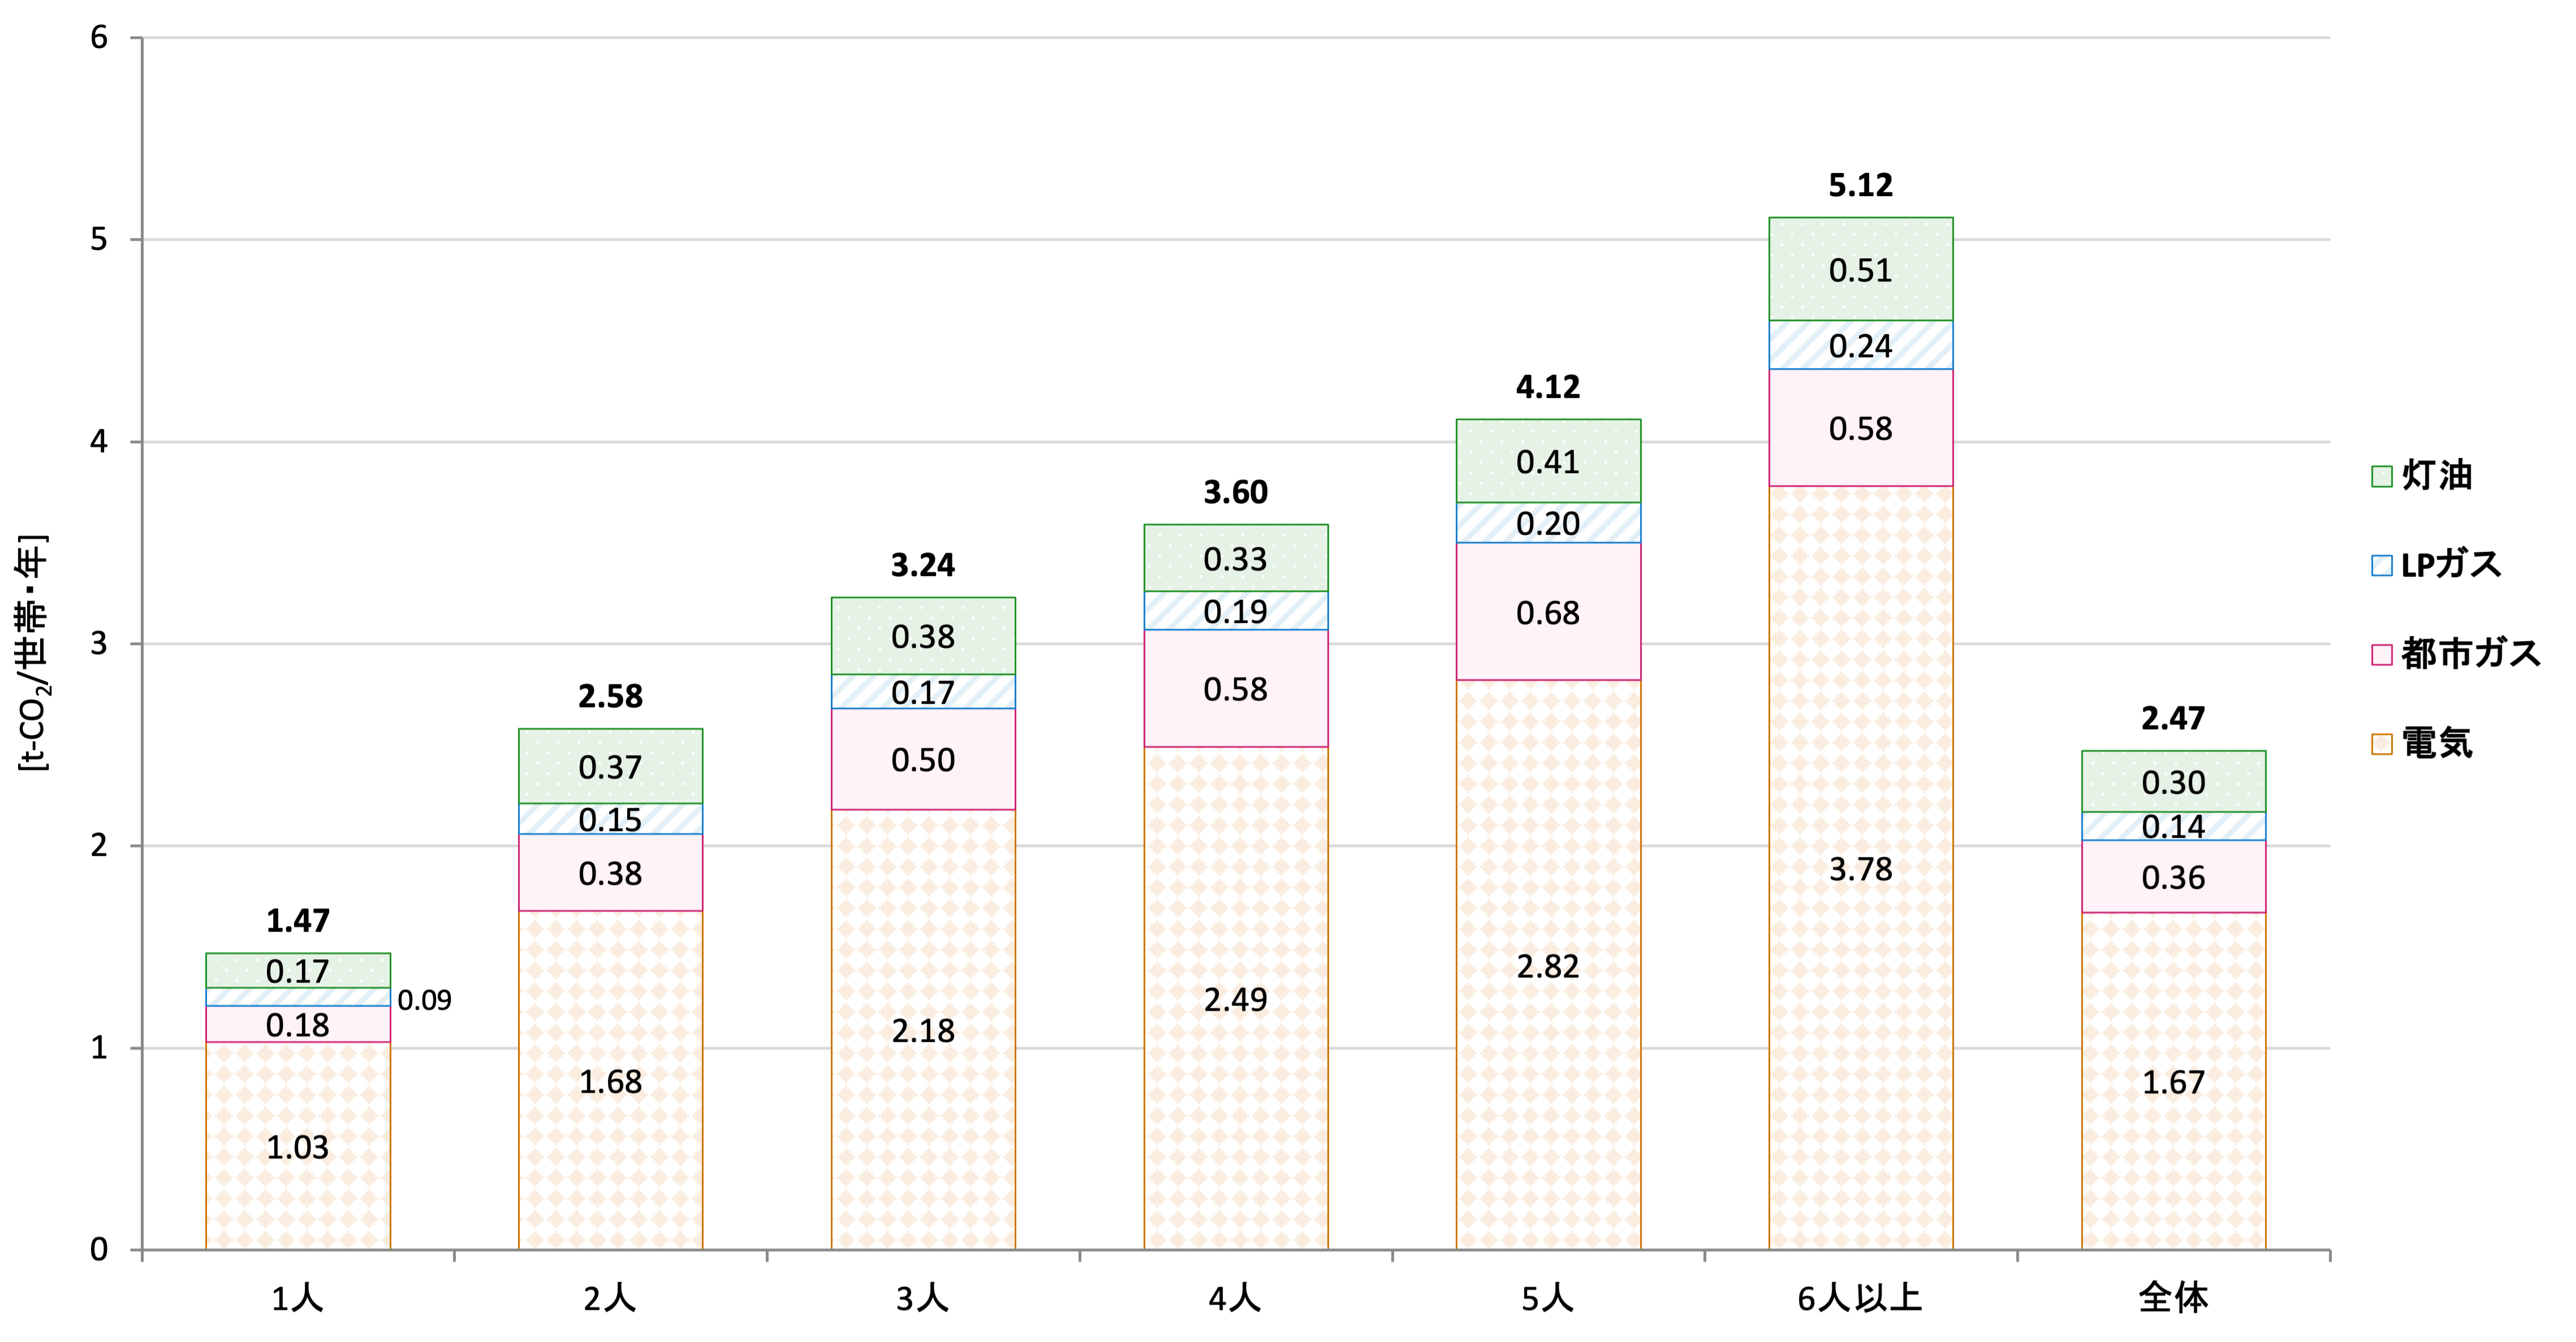Image resolution: width=2576 pixels, height=1342 pixels.
Task: Click the 0.51 kerosene segment for 6人以上
Action: point(1860,270)
